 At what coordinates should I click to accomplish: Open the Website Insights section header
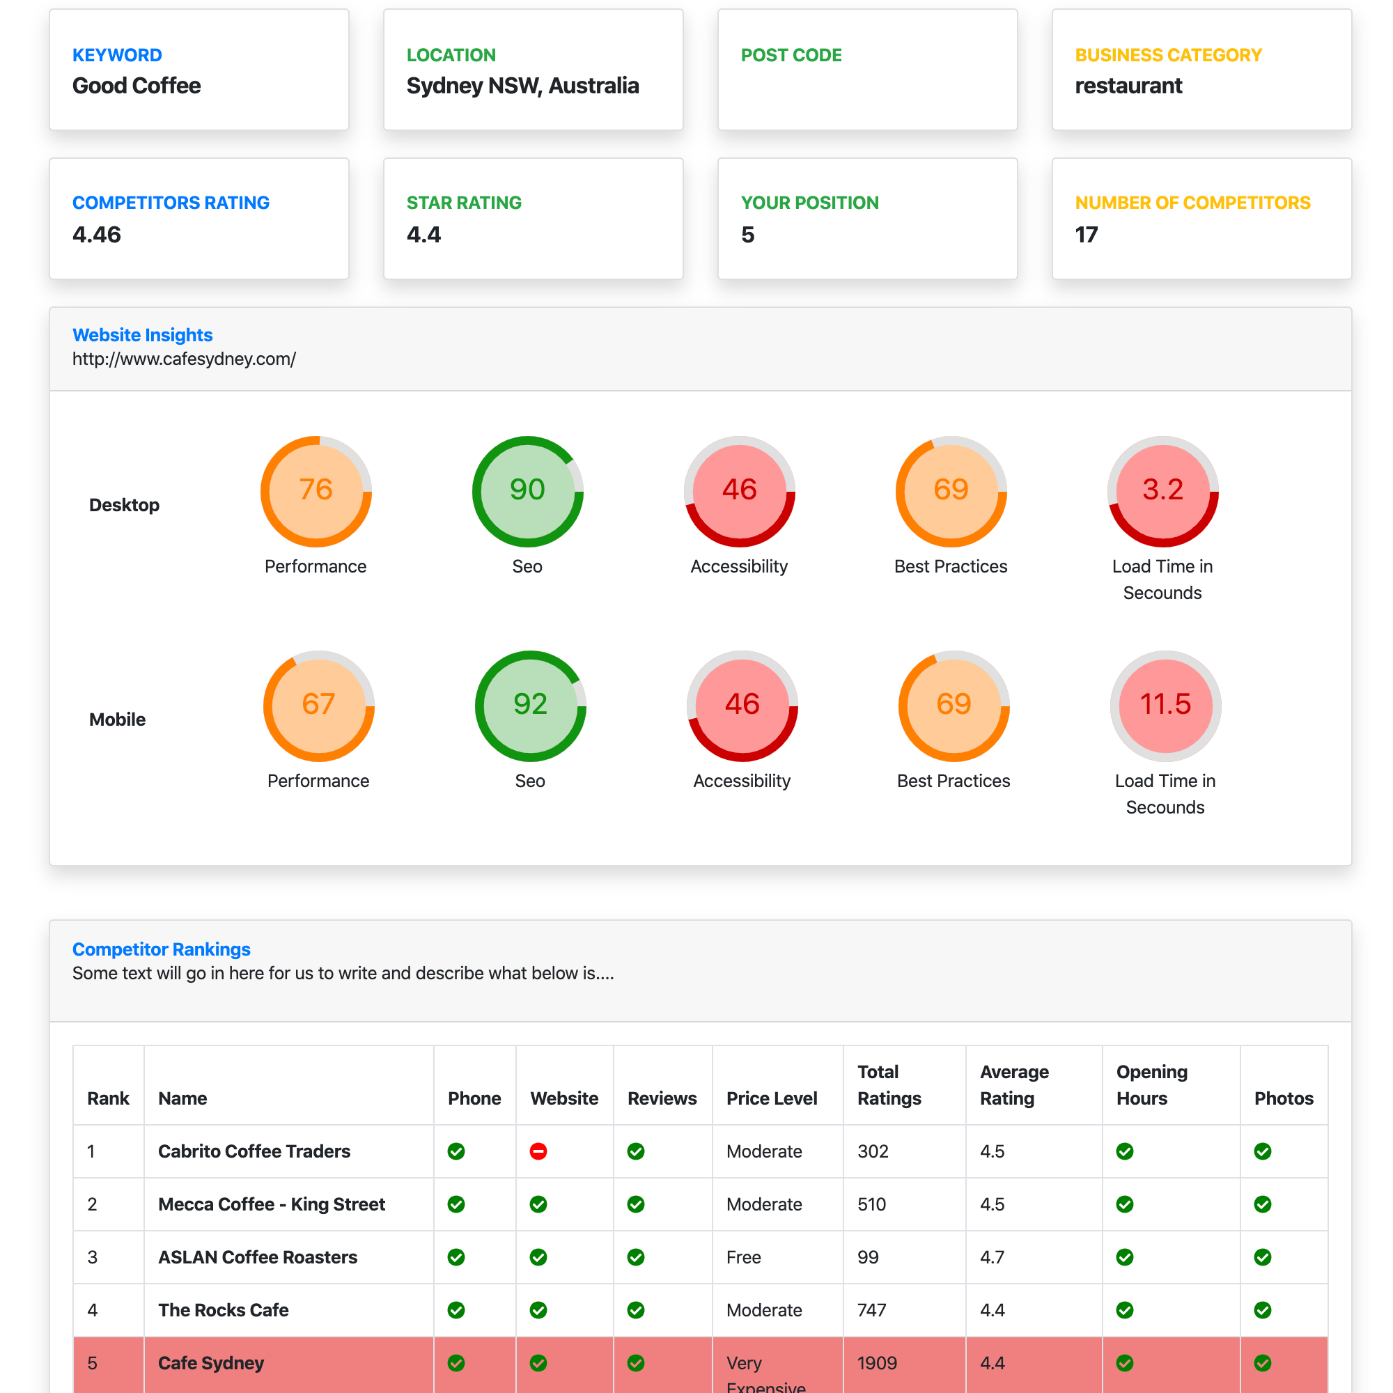pos(142,334)
